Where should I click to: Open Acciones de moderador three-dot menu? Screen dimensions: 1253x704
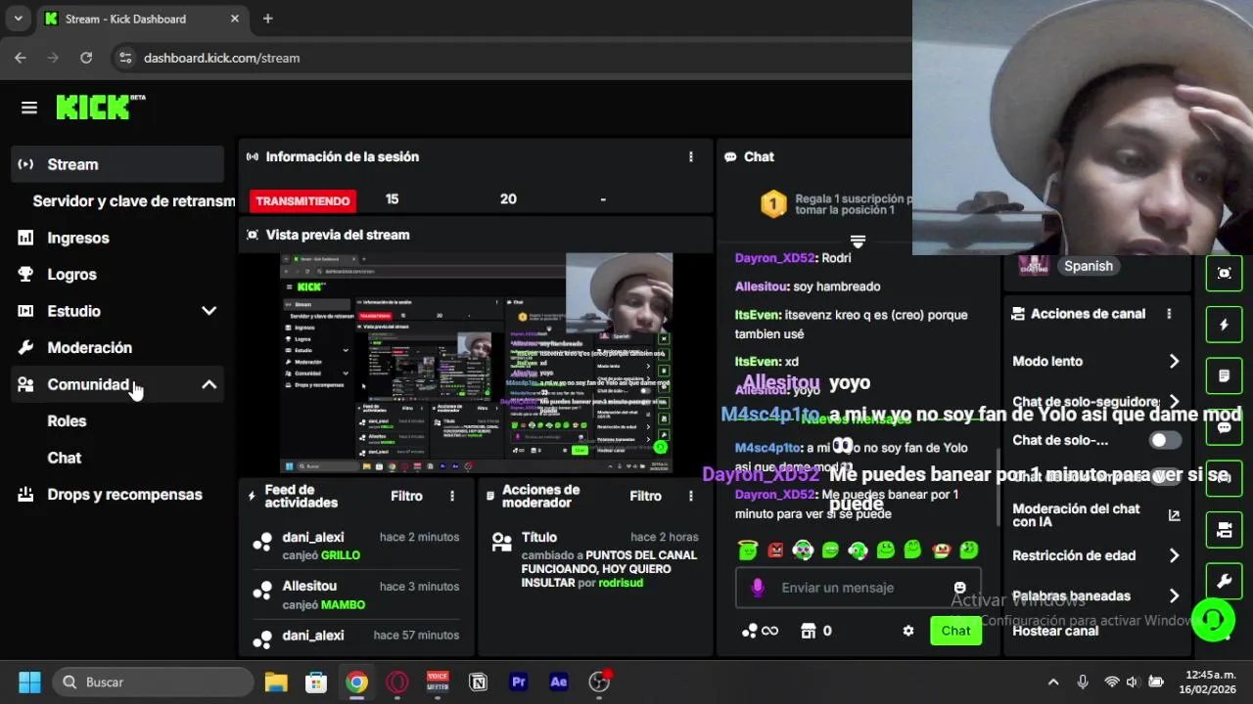(x=691, y=496)
